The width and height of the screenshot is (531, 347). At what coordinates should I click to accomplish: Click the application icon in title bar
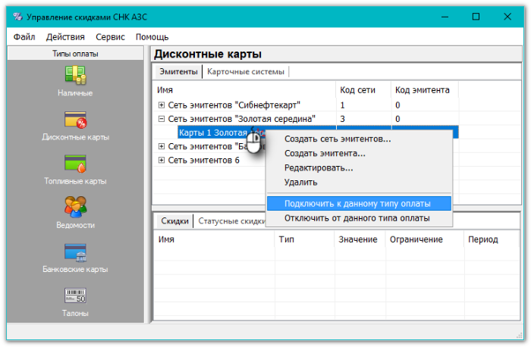pos(14,15)
